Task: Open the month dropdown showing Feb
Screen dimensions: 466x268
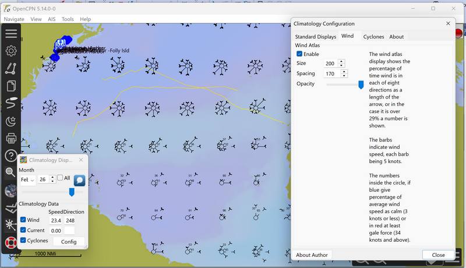Action: [x=27, y=180]
